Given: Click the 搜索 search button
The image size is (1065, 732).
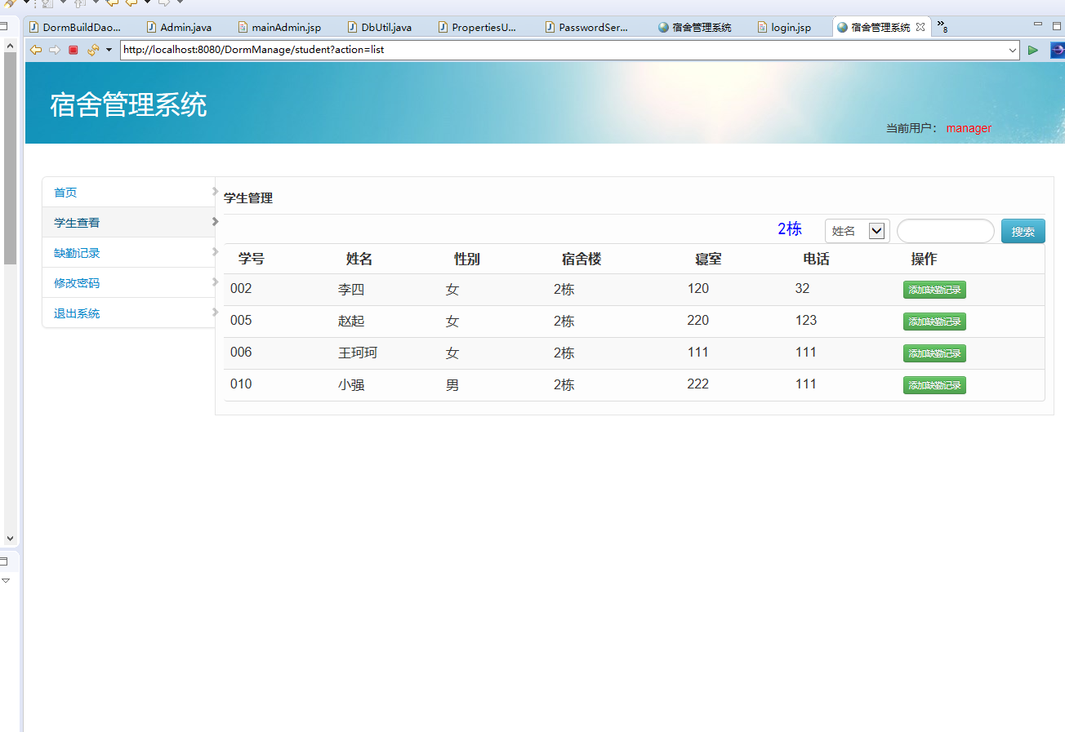Looking at the screenshot, I should [1023, 231].
